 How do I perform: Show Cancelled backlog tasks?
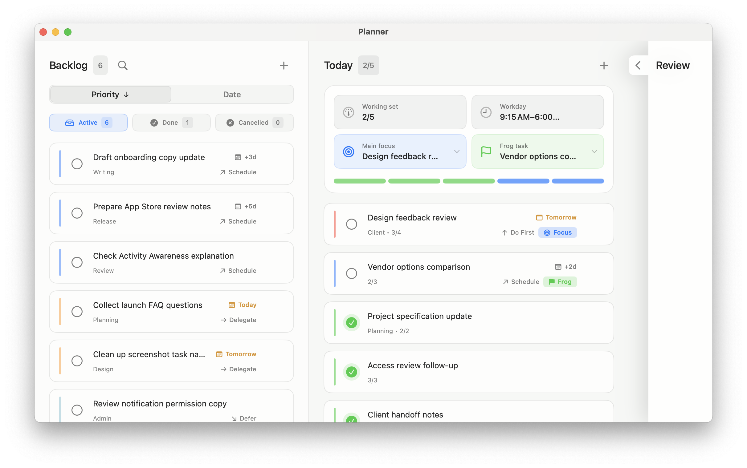click(254, 123)
